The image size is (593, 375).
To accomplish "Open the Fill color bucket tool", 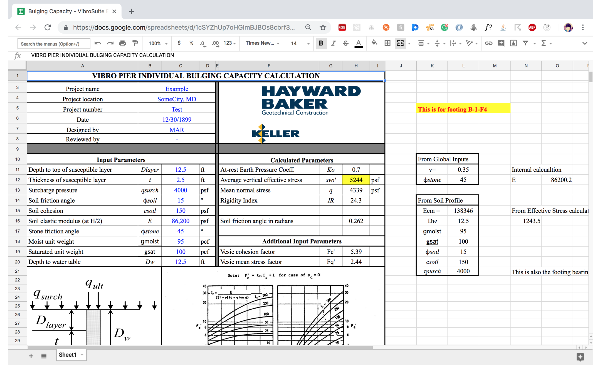I will tap(374, 43).
